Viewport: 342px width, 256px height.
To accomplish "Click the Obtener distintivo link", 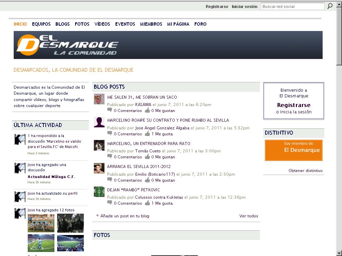I will tap(305, 170).
